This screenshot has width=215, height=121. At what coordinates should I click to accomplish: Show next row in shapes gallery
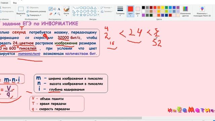pos(98,11)
